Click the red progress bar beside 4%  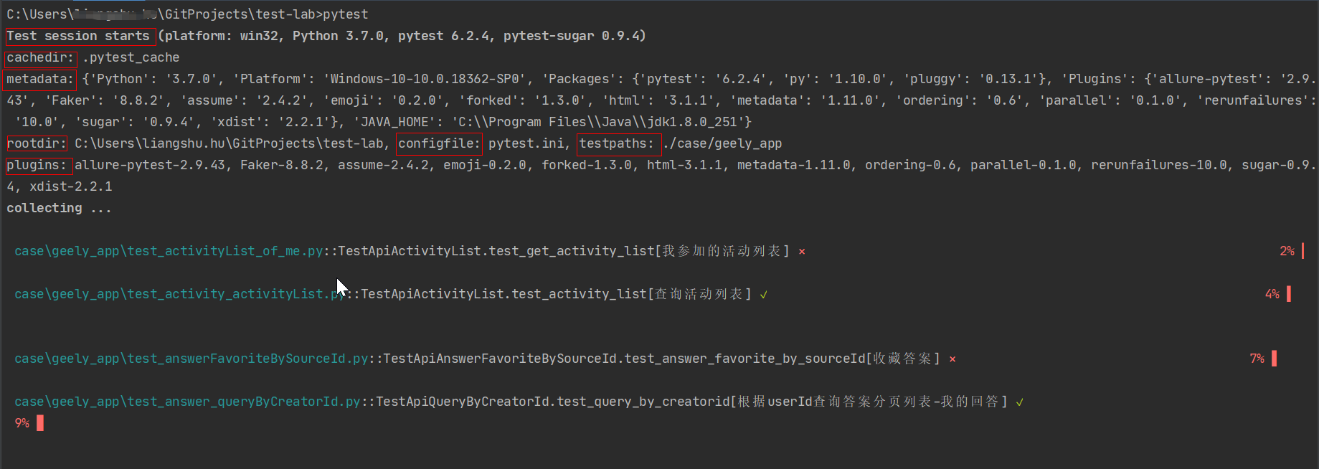pyautogui.click(x=1289, y=294)
